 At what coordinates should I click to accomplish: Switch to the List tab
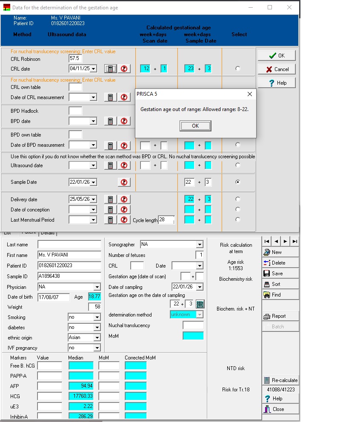pyautogui.click(x=8, y=233)
